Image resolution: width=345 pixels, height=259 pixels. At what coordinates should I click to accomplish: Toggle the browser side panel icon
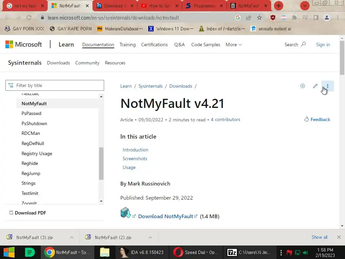(x=316, y=18)
